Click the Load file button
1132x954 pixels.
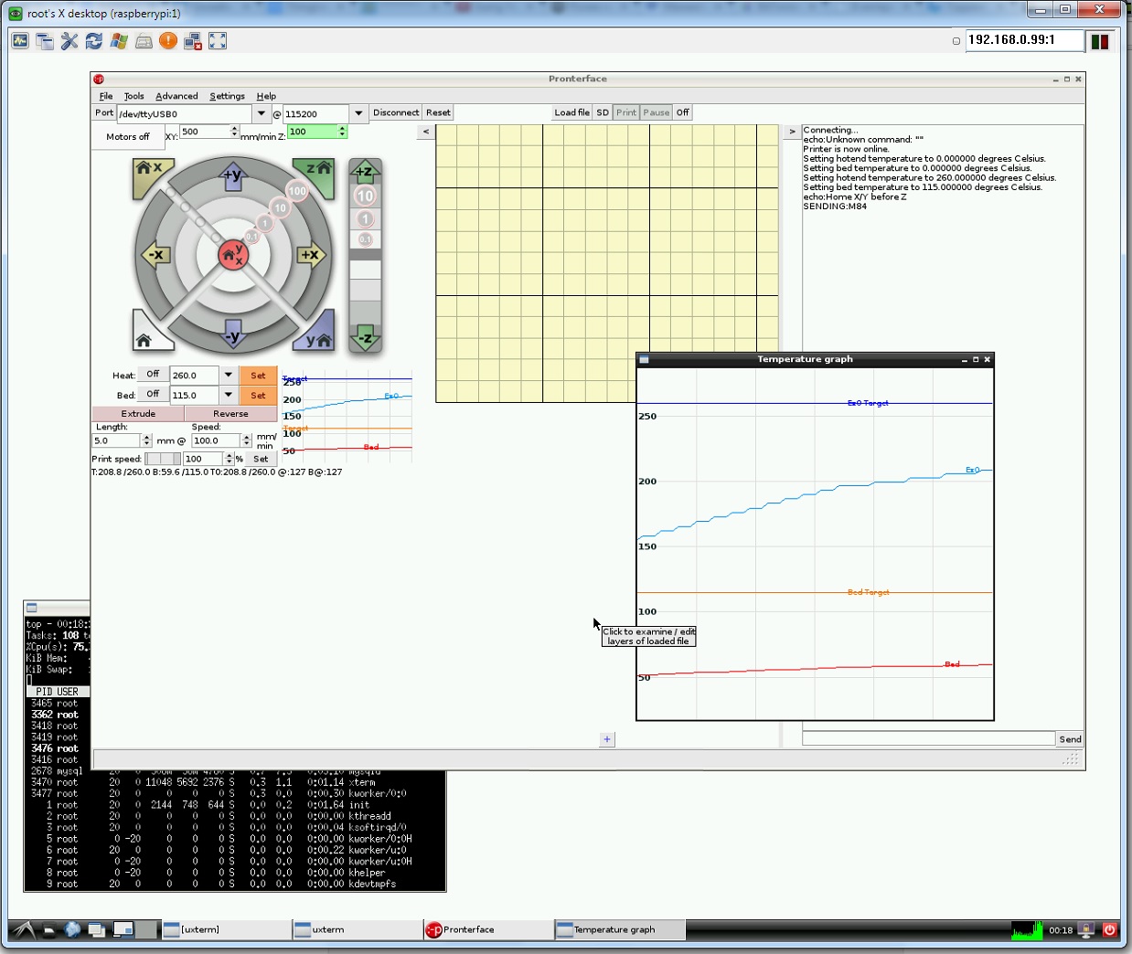pos(571,112)
